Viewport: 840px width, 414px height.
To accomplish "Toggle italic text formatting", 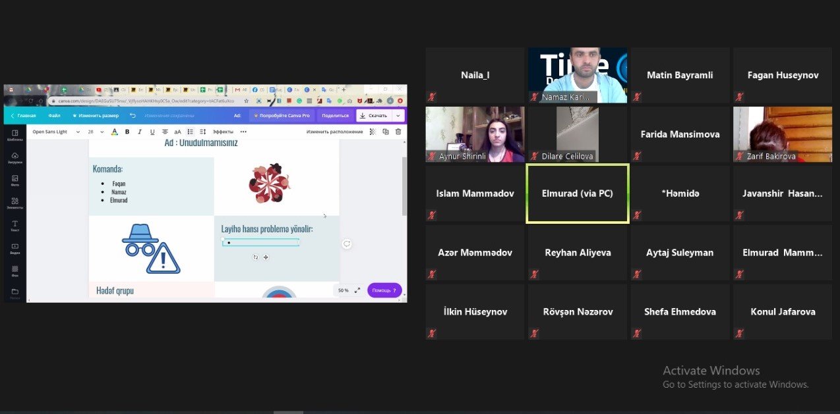I will click(140, 132).
